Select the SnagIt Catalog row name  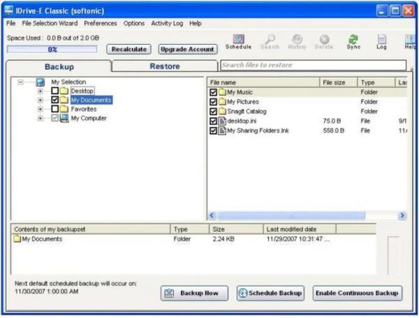247,112
